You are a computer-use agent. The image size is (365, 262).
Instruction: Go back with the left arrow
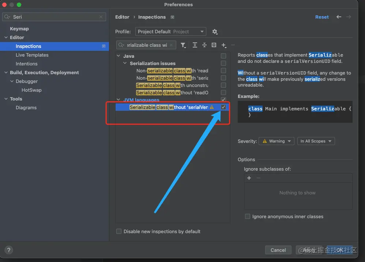click(x=339, y=17)
